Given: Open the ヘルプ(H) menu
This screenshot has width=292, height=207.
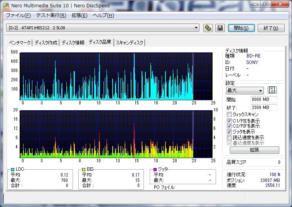Looking at the screenshot, I should tap(103, 15).
